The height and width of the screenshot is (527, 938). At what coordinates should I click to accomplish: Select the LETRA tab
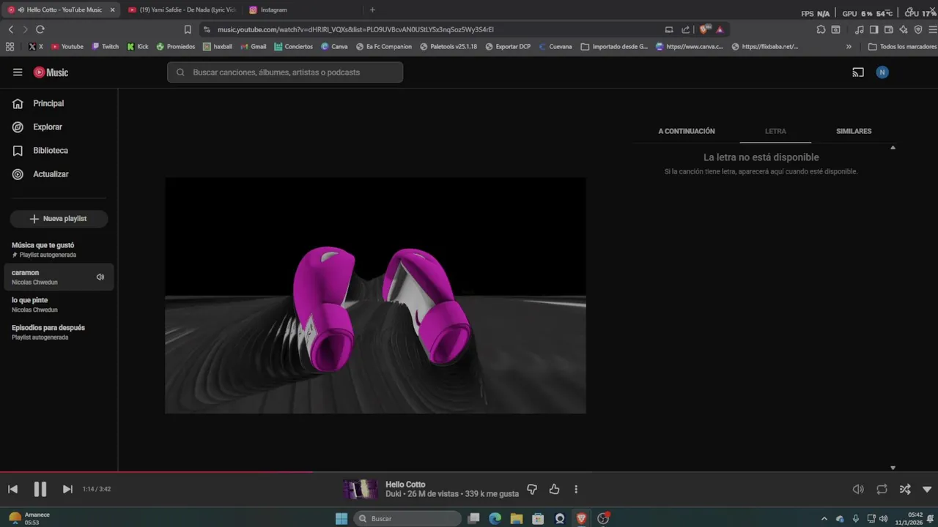point(775,131)
